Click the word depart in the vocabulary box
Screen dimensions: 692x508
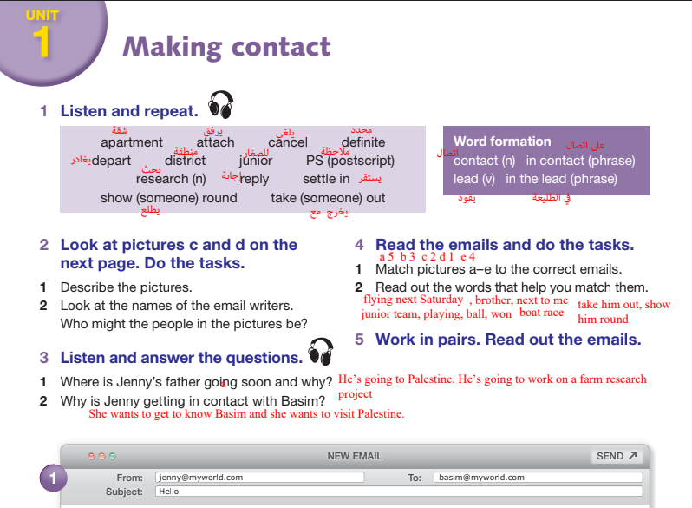coord(111,161)
